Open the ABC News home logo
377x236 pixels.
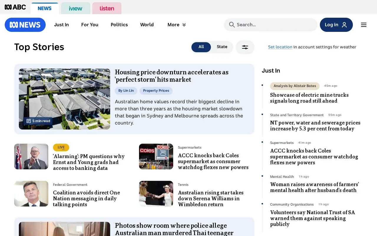25,25
